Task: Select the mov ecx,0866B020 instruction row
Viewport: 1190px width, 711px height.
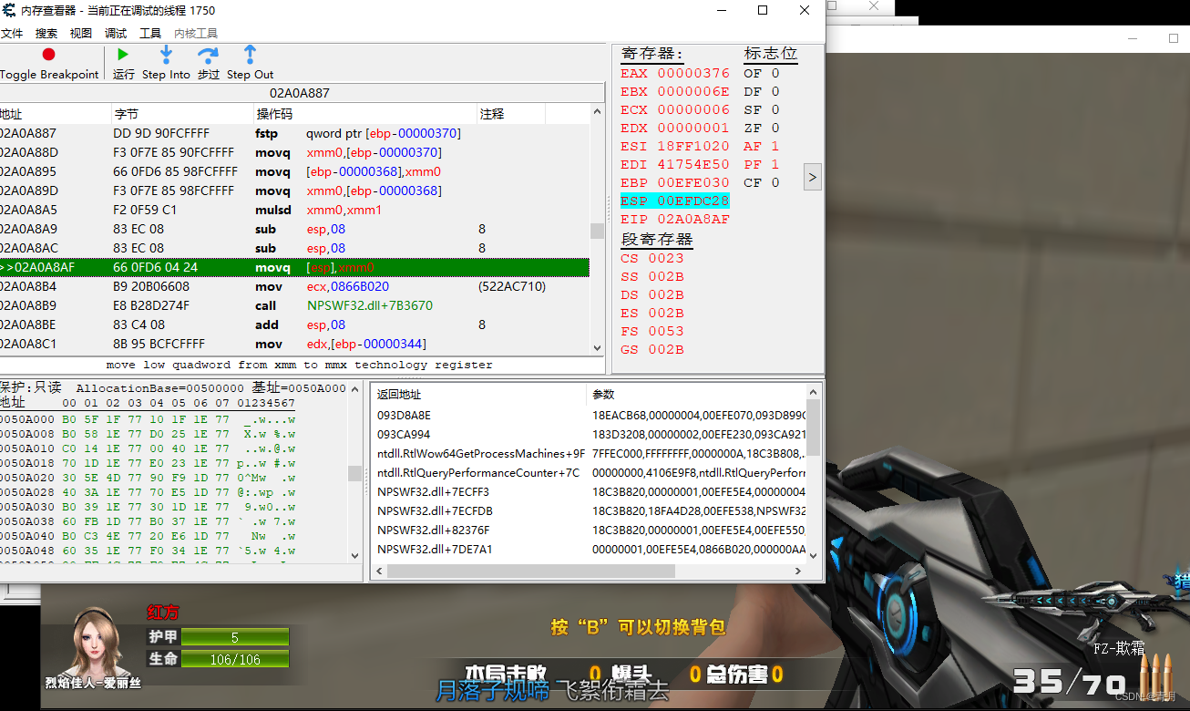Action: pos(295,286)
